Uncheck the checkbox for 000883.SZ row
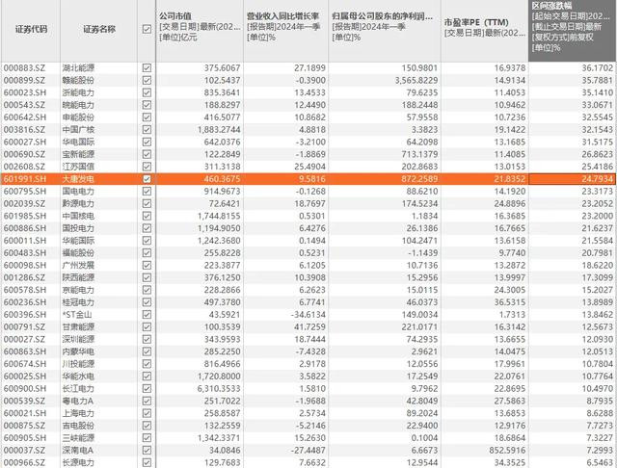This screenshot has height=468, width=617. click(x=147, y=68)
